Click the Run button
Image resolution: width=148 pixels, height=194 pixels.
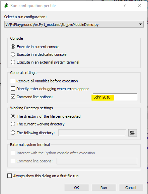click(x=104, y=188)
